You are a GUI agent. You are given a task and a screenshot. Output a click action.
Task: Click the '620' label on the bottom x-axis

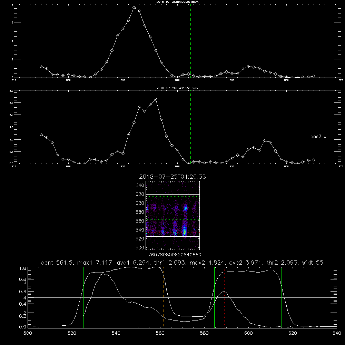coord(293,333)
